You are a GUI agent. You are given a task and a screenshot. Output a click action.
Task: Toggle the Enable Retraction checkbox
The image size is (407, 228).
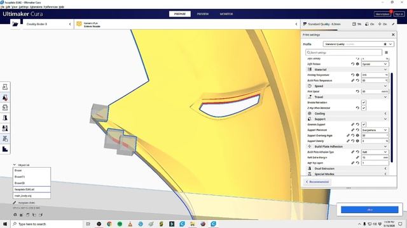tap(364, 103)
